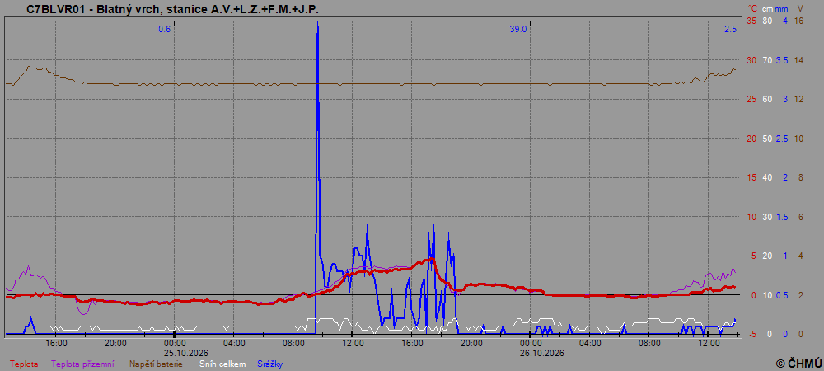This screenshot has height=371, width=824.
Task: Click the V unit header
Action: click(x=800, y=8)
